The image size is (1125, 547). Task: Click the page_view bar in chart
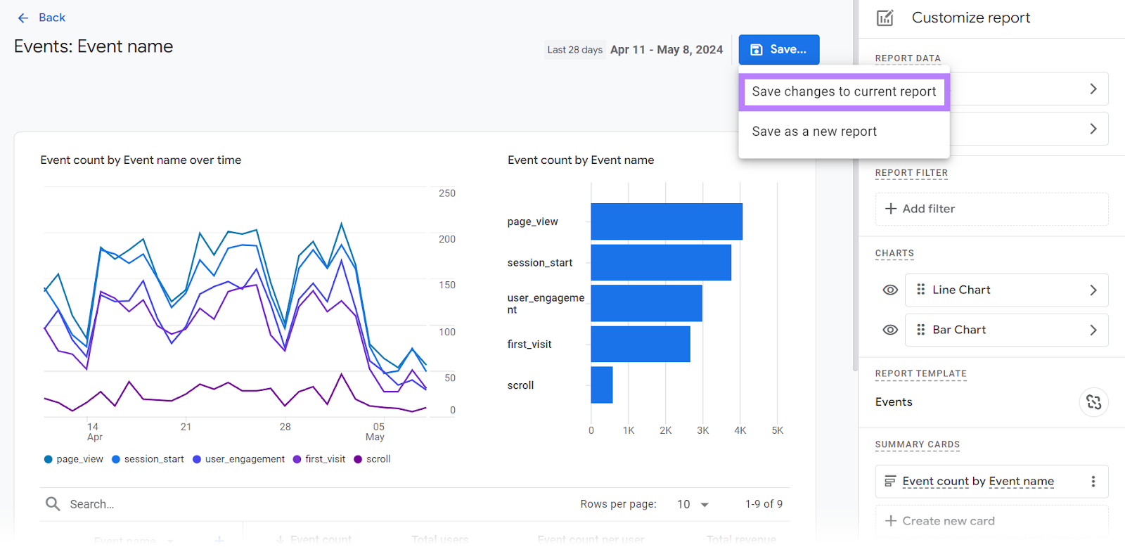pos(666,221)
